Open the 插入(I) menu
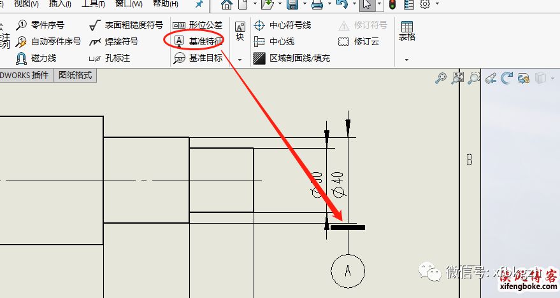 click(x=60, y=4)
